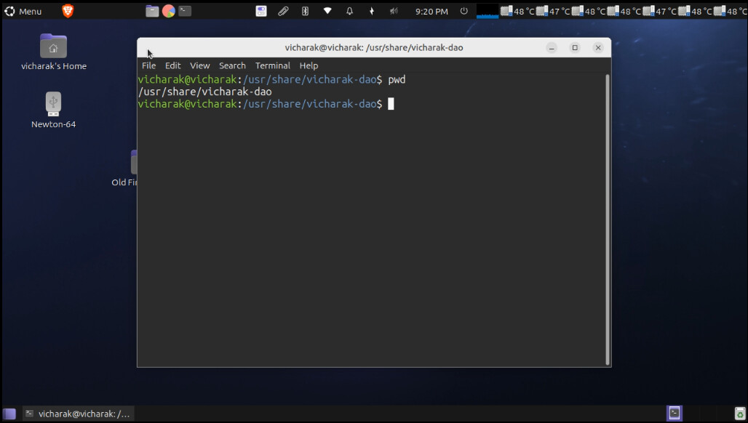Select the vicharak@vicharak taskbar window button
The image size is (748, 423).
coord(77,414)
